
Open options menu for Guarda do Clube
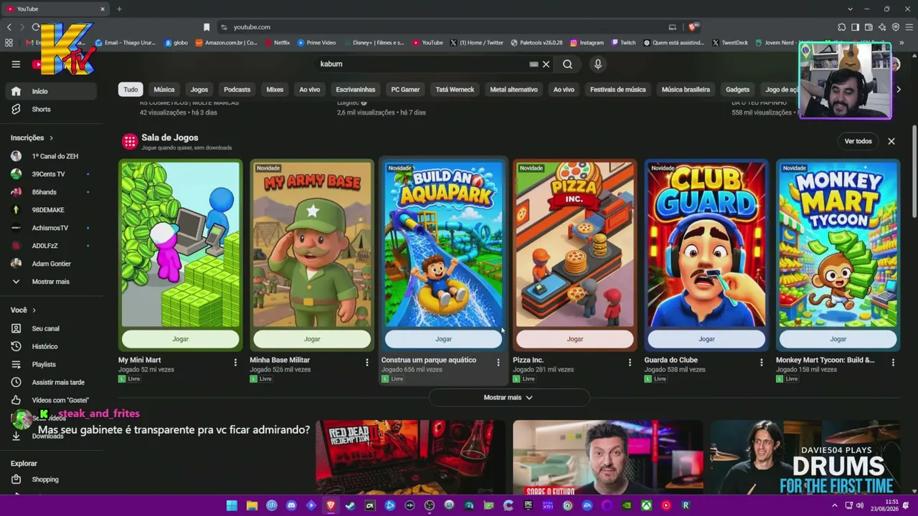[762, 363]
